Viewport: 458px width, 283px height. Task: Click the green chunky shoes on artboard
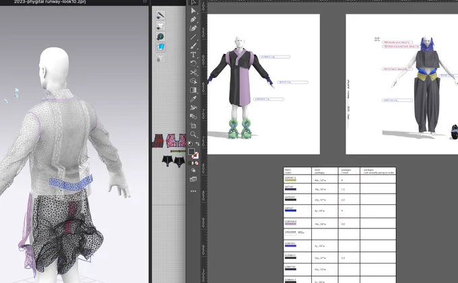240,128
